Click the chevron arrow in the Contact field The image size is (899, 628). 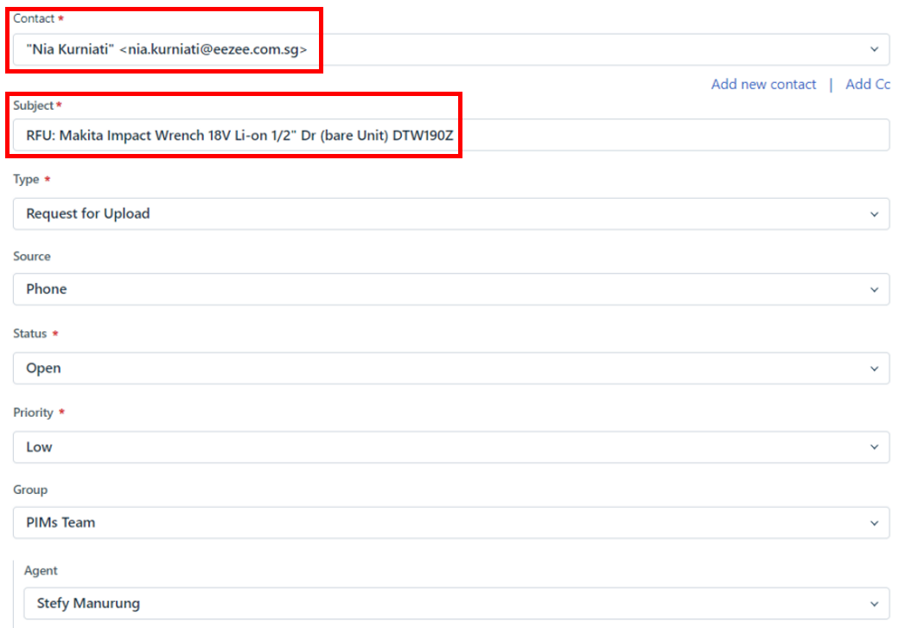point(874,49)
